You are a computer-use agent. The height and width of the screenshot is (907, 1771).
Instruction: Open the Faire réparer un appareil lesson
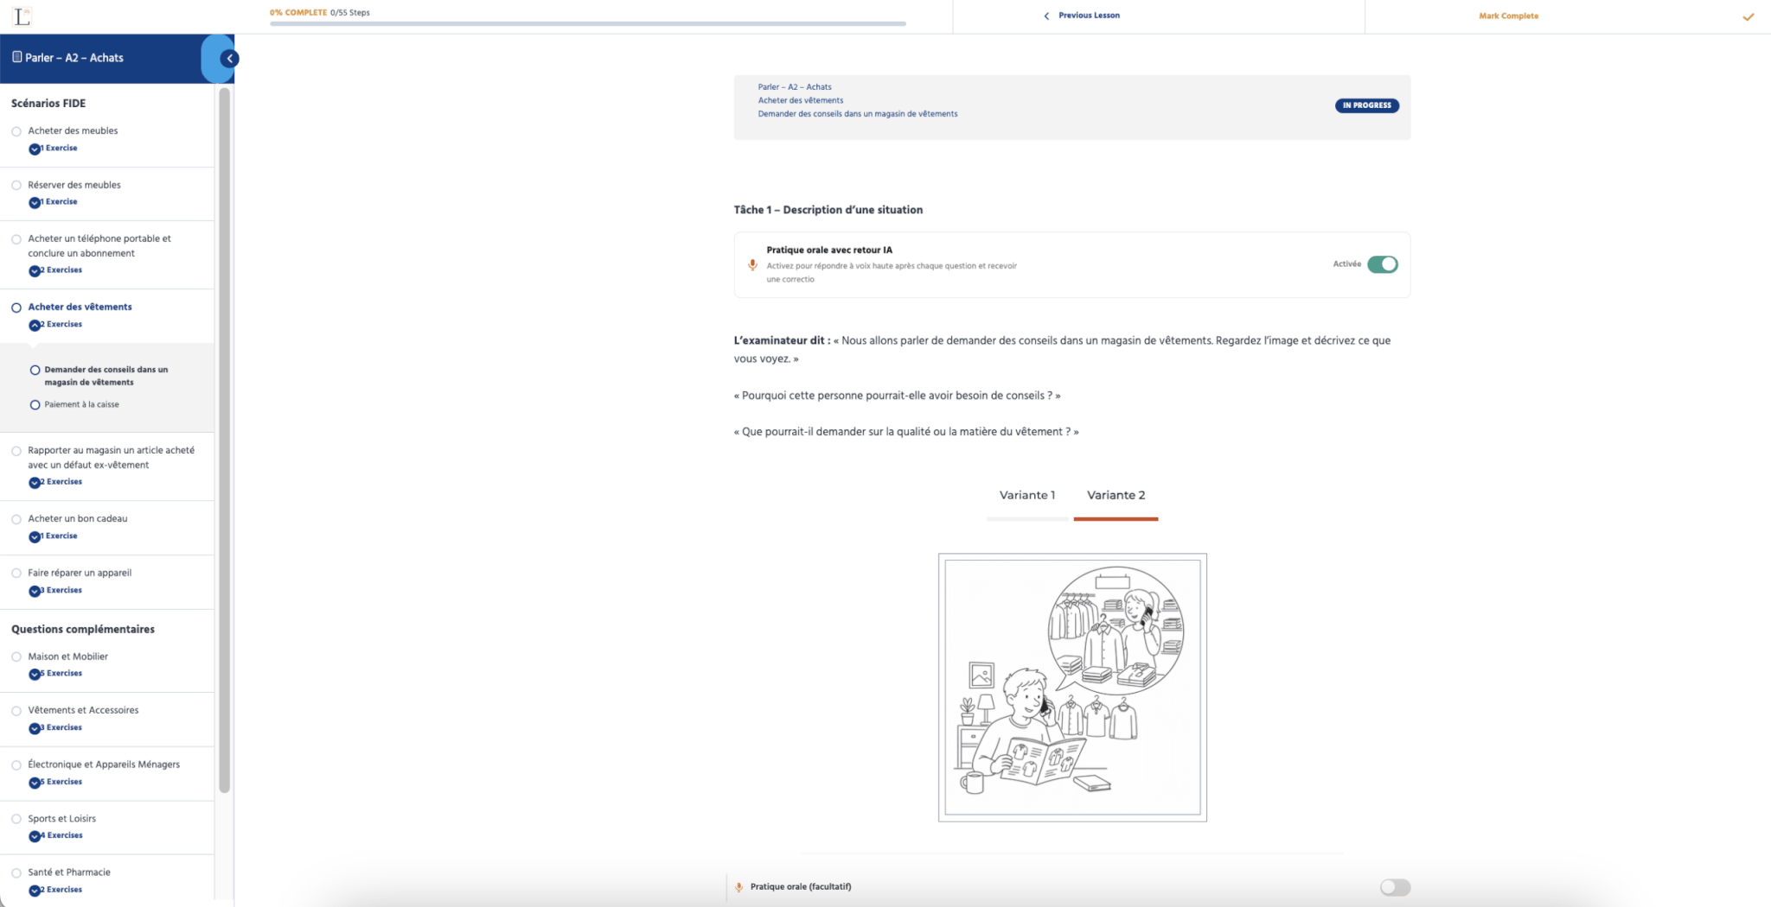point(80,574)
